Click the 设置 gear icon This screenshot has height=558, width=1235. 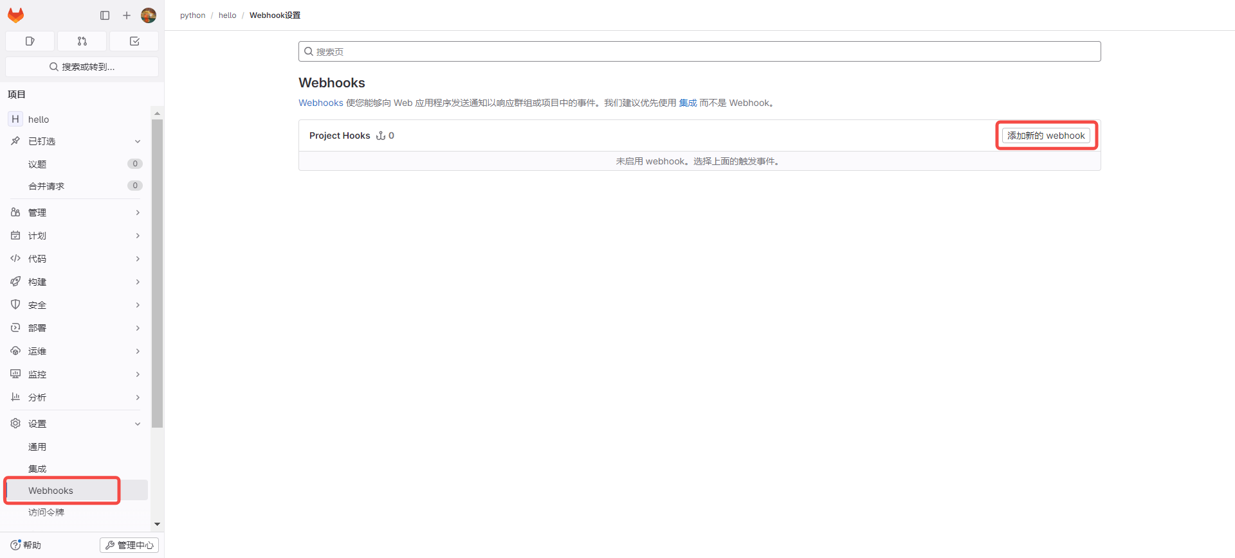[15, 423]
